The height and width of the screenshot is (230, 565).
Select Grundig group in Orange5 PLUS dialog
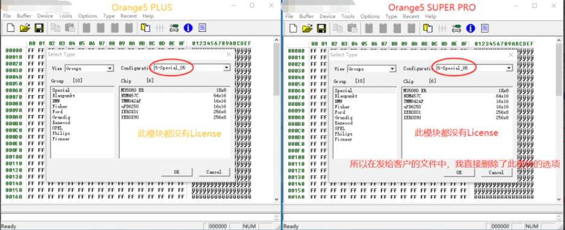[x=61, y=117]
